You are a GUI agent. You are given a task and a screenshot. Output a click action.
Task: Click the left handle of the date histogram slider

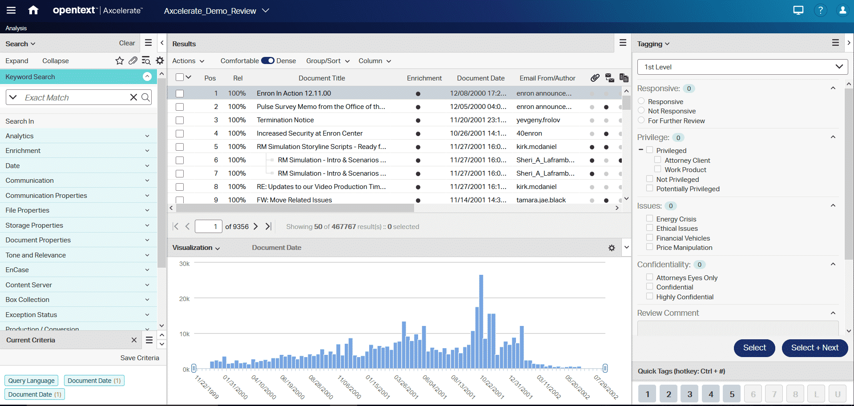193,368
